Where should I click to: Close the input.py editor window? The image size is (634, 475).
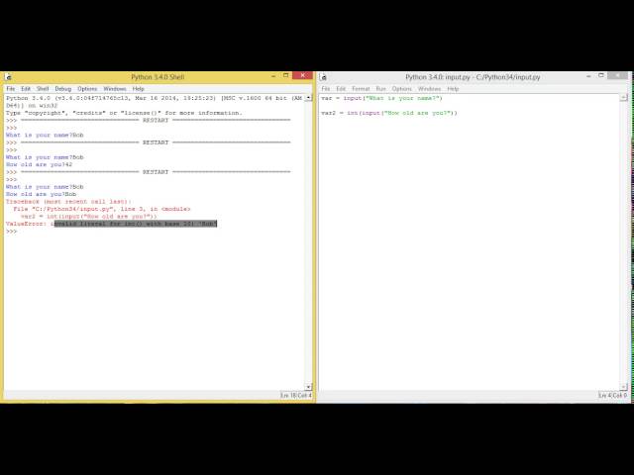click(617, 75)
